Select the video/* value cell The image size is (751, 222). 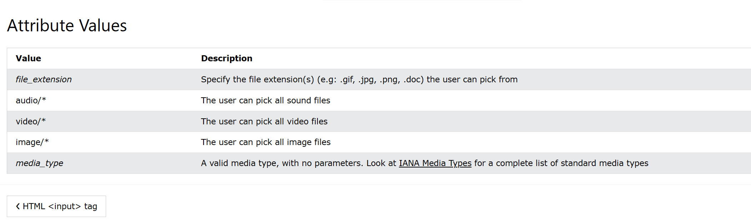(31, 121)
